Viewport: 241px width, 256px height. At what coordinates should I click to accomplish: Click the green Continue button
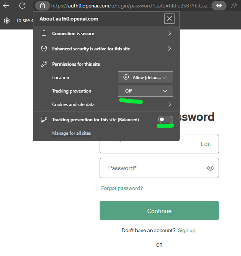point(159,210)
